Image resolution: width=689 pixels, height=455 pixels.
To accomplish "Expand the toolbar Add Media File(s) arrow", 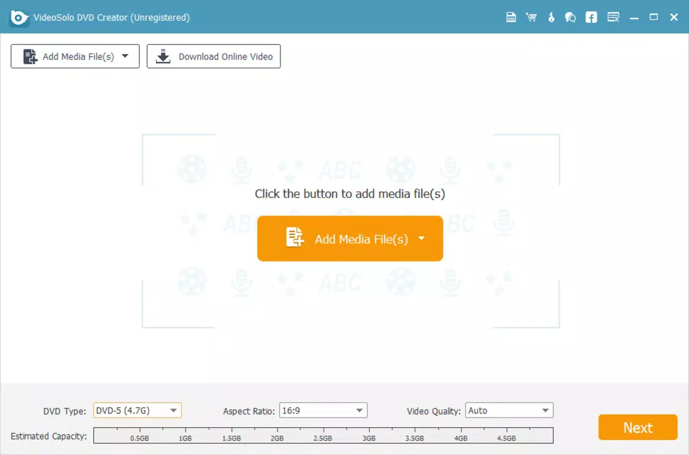I will (125, 56).
